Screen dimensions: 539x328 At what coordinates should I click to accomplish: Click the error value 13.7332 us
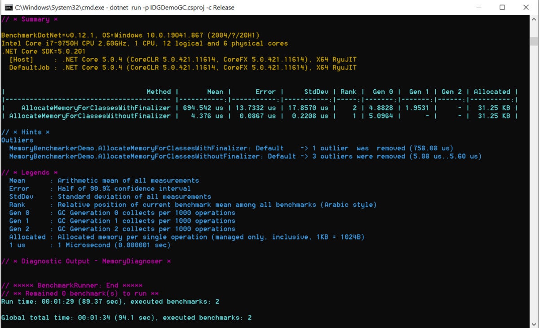tap(256, 108)
